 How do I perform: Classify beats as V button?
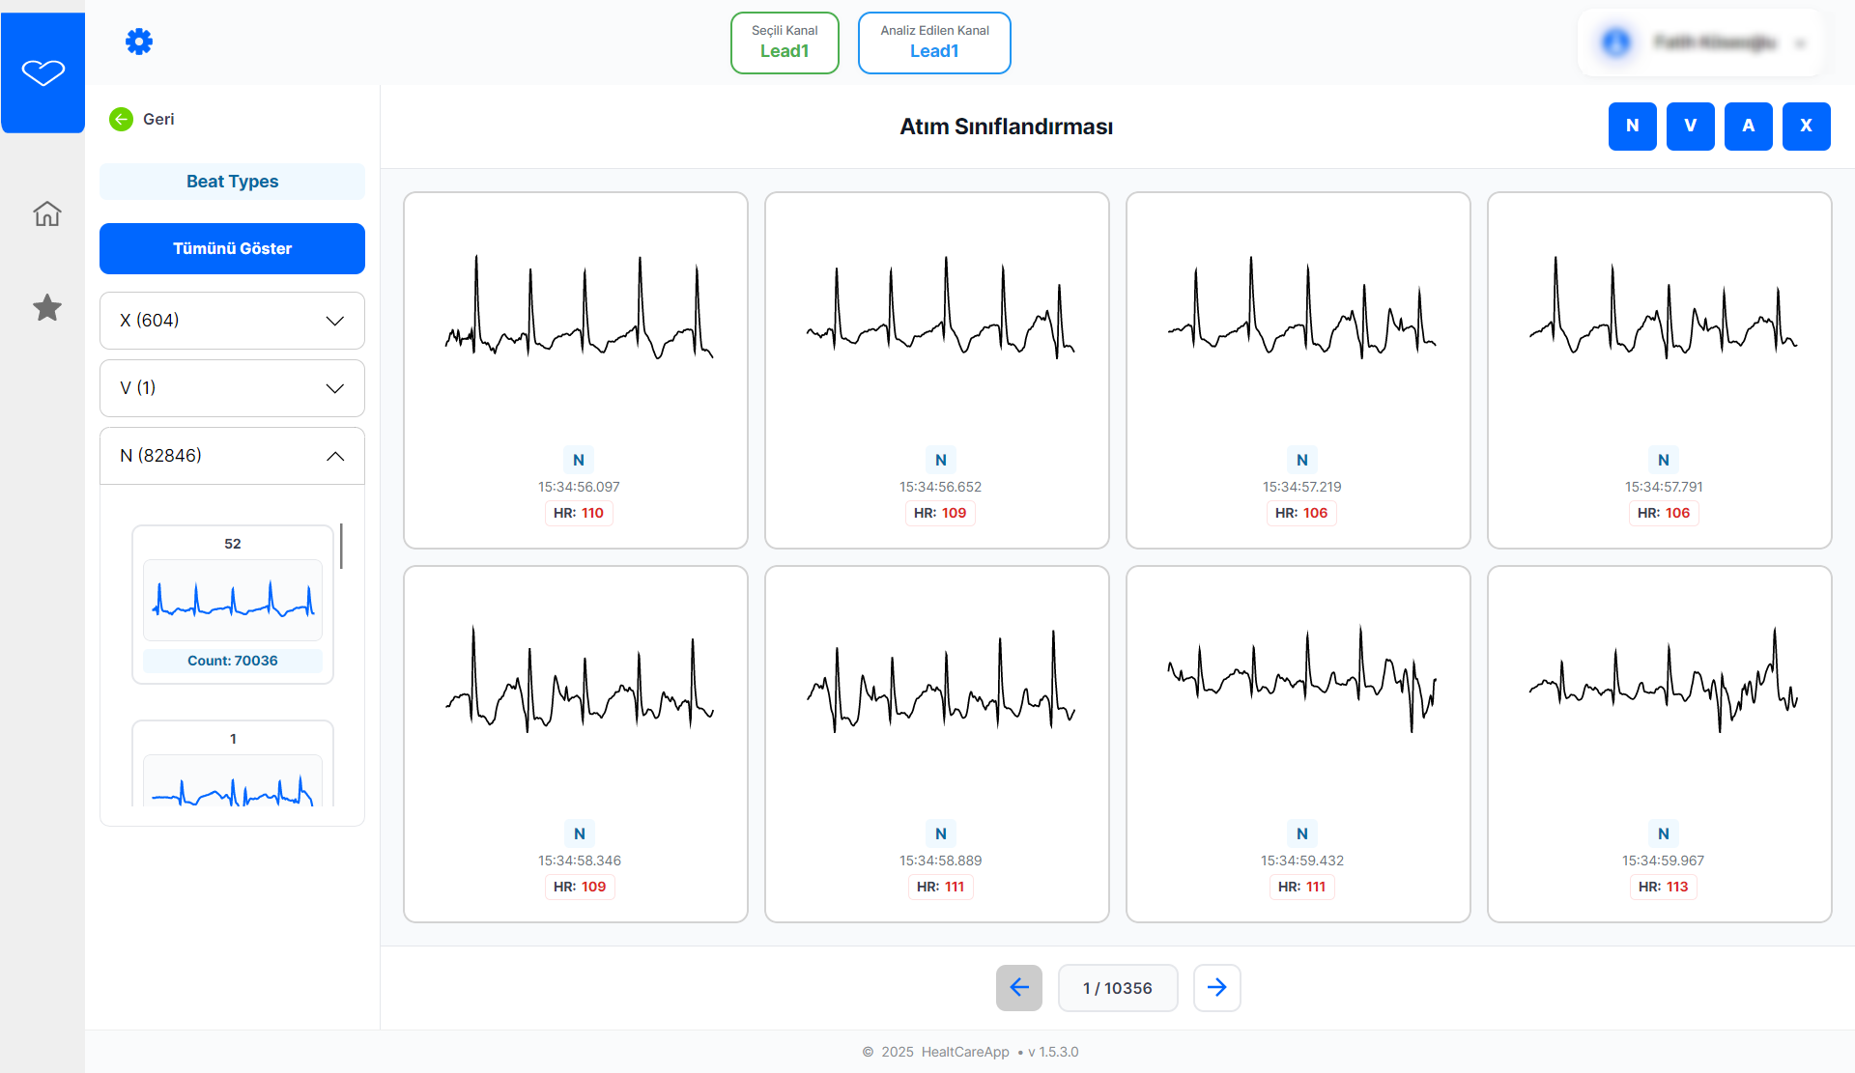pos(1690,126)
